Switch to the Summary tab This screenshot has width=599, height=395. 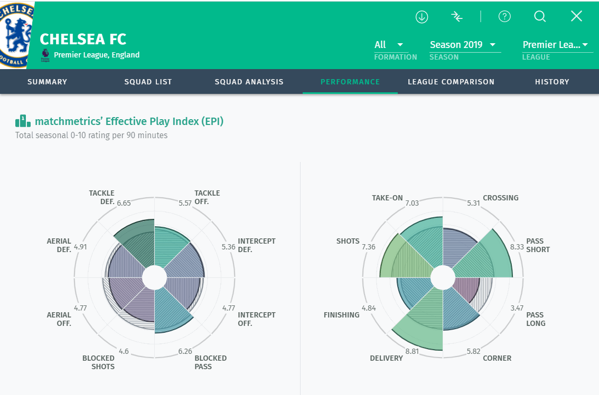point(48,82)
